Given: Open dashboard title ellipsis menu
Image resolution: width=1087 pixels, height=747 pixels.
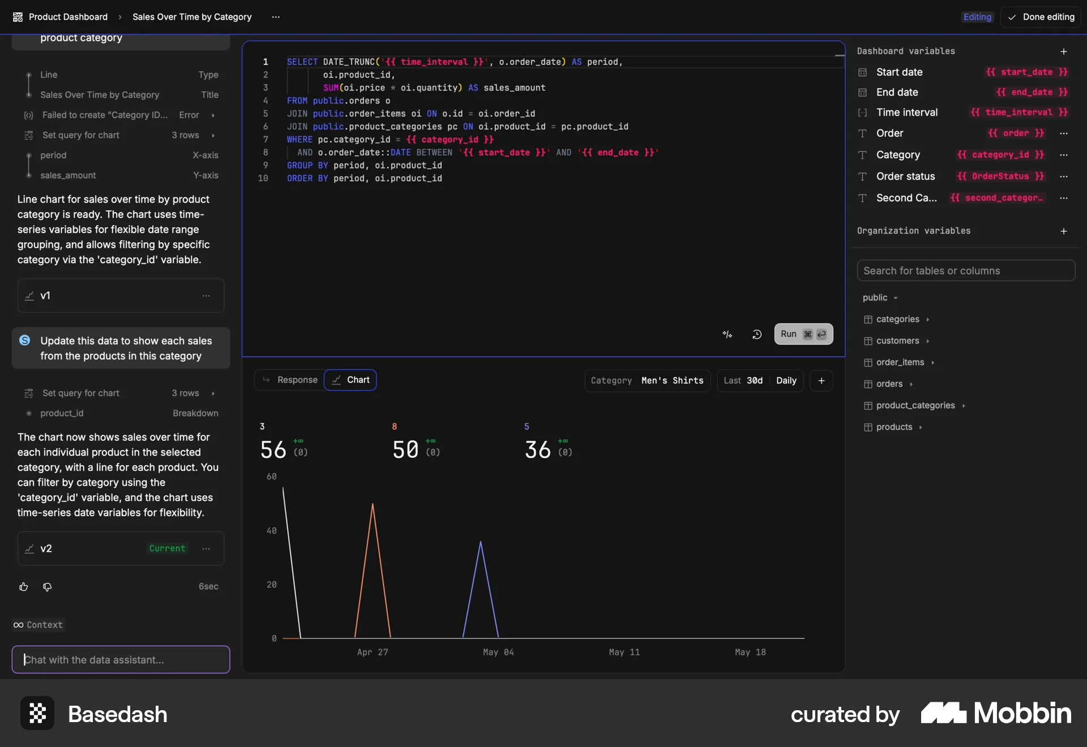Looking at the screenshot, I should [x=276, y=17].
